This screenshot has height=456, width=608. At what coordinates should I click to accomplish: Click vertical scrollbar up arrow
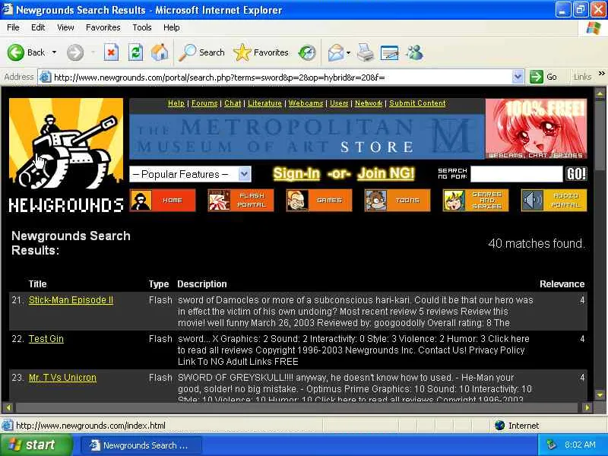600,93
